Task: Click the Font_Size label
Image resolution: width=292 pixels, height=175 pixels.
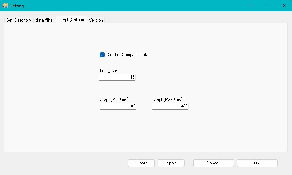Action: click(108, 70)
